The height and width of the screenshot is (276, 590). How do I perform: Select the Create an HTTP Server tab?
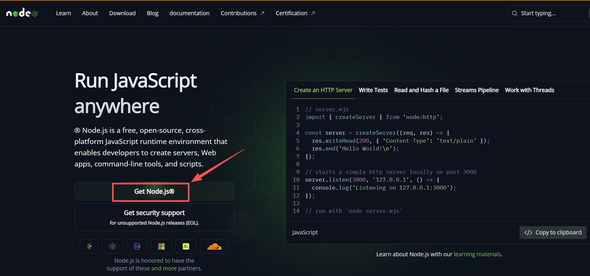click(x=323, y=90)
